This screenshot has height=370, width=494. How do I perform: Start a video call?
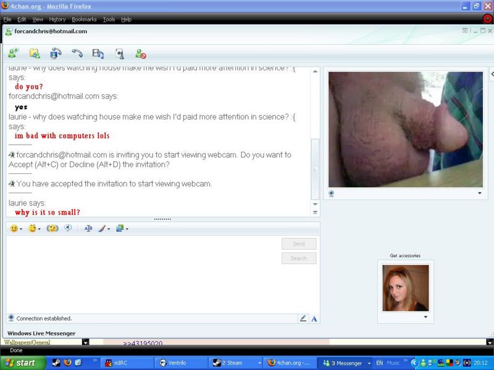tap(55, 54)
